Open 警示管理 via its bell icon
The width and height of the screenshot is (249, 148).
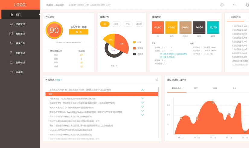pos(11,63)
